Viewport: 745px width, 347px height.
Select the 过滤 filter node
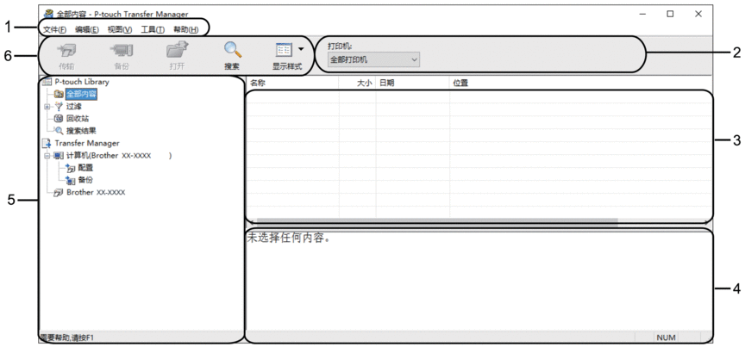(x=73, y=106)
